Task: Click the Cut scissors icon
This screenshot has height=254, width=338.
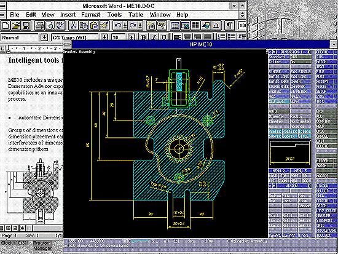Action: point(73,26)
